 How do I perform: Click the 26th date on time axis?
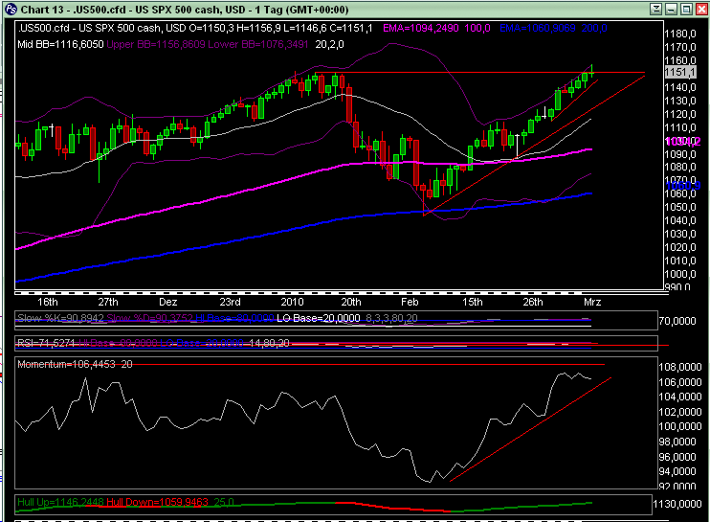(532, 302)
